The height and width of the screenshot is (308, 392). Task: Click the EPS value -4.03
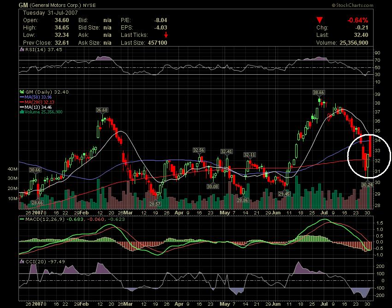click(160, 28)
